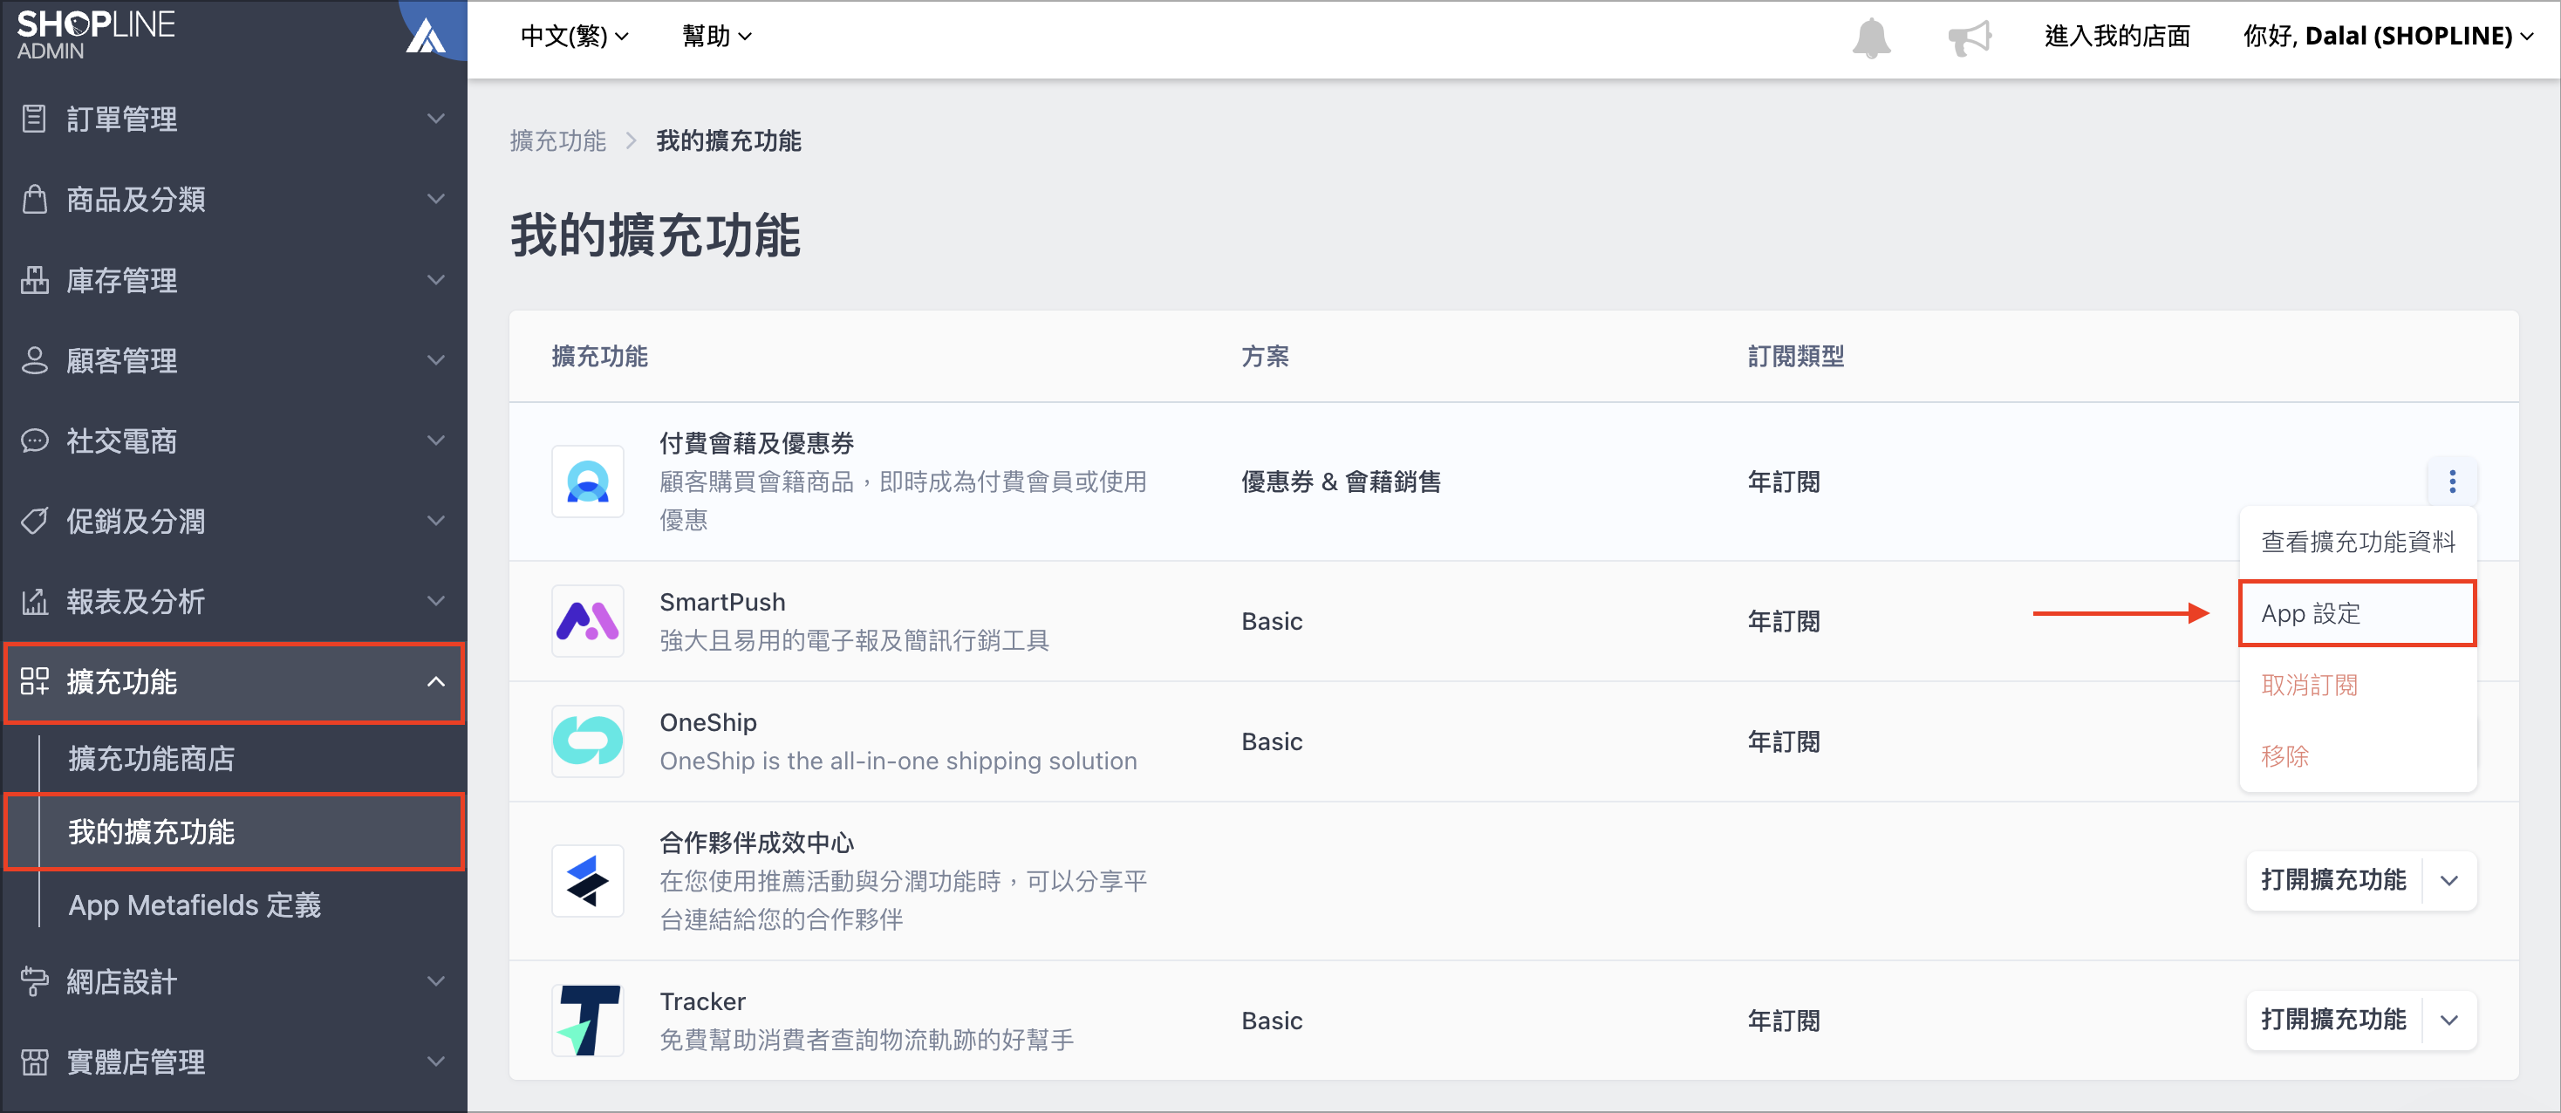The image size is (2561, 1113).
Task: Expand the 網店設計 sidebar chevron
Action: pos(435,982)
